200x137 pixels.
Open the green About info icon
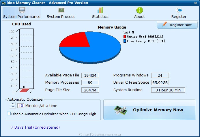click(140, 10)
